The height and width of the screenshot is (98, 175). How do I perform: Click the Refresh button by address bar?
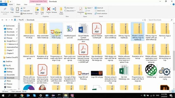click(x=145, y=20)
